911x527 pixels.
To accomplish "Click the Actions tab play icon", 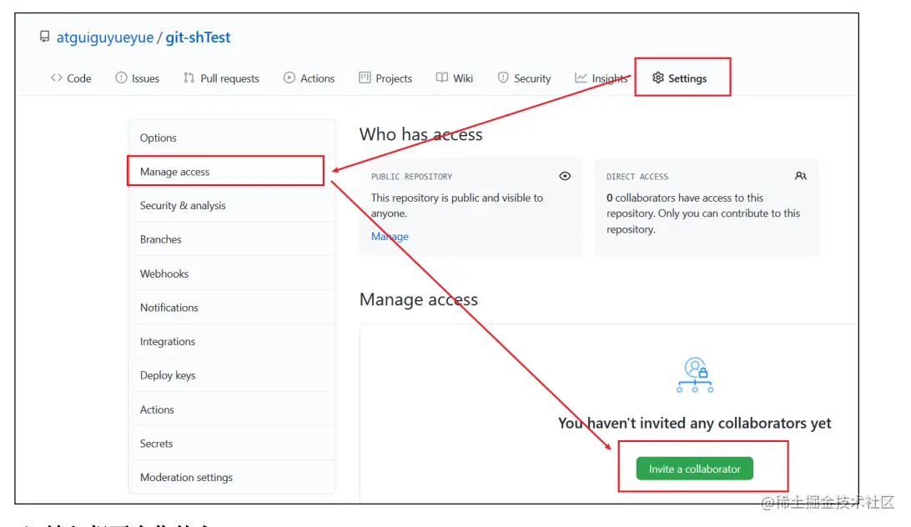I will (289, 78).
